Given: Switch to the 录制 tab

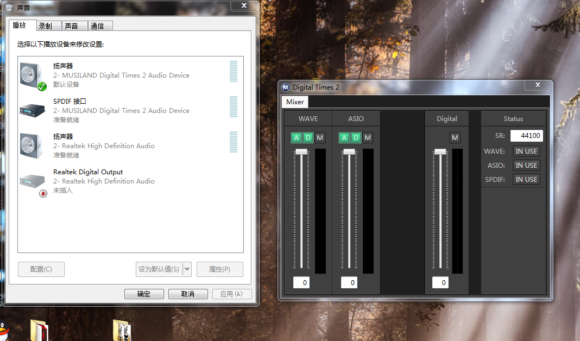Looking at the screenshot, I should (45, 26).
